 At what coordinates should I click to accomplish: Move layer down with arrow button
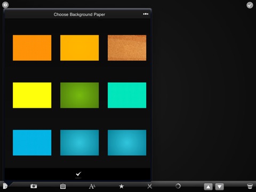pyautogui.click(x=220, y=187)
